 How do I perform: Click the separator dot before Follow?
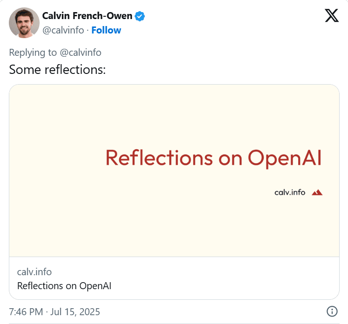pos(88,30)
